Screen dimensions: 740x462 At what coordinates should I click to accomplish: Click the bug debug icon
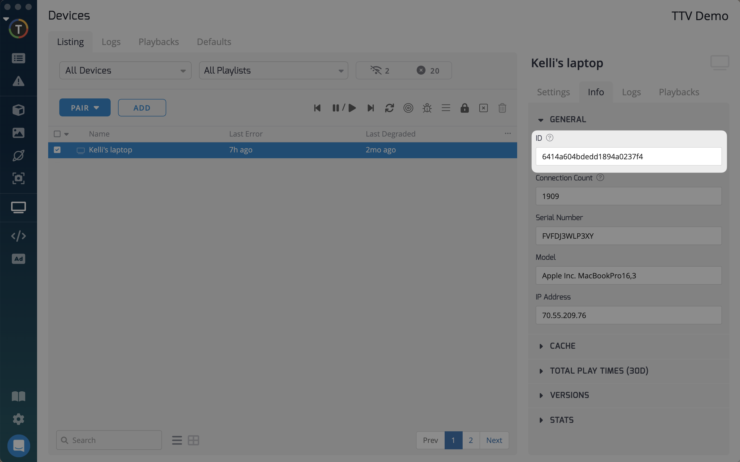(x=427, y=108)
